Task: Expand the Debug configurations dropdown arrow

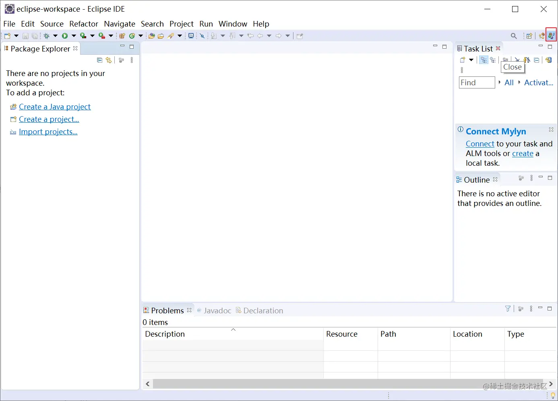Action: pos(55,36)
